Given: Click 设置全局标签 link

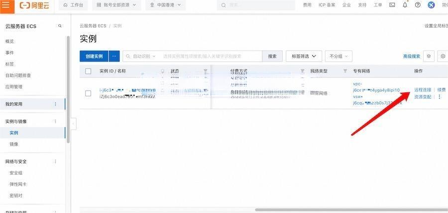Looking at the screenshot, I should point(436,26).
